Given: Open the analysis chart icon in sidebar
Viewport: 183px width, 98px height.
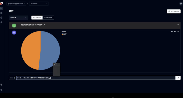Looking at the screenshot, I should click(x=2, y=8).
